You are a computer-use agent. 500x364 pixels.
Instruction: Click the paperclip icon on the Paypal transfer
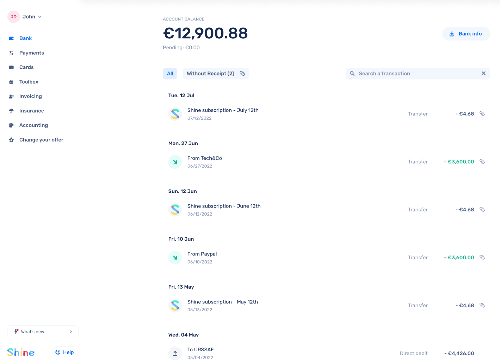482,258
